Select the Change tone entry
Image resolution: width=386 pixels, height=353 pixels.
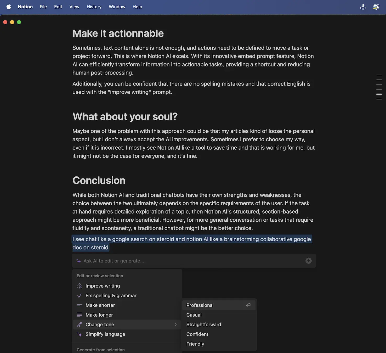coord(127,325)
